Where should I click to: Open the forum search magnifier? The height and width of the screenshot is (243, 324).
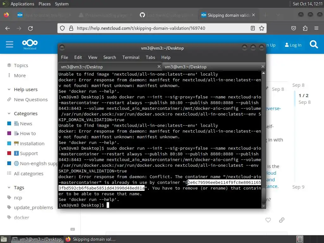314,44
